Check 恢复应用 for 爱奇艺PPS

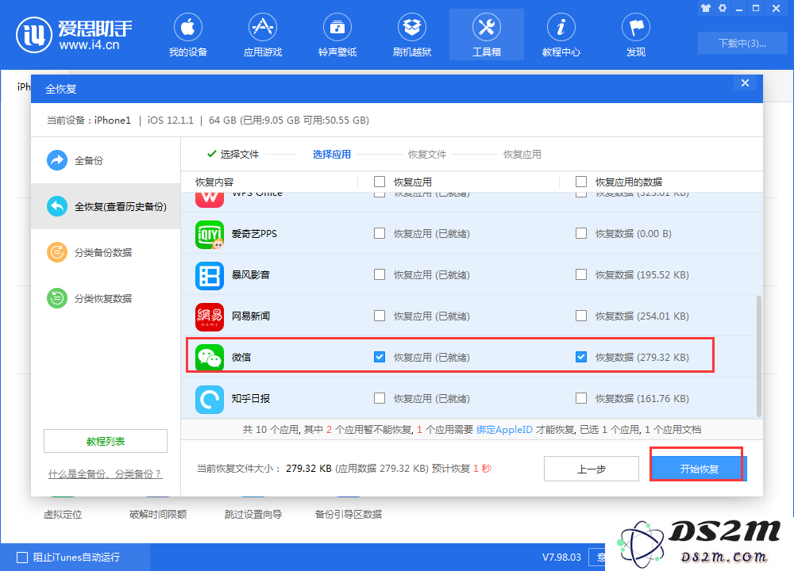point(380,233)
